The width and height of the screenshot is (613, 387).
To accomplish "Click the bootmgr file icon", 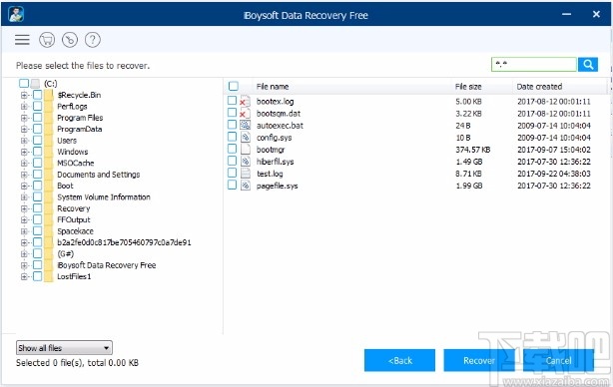I will (x=245, y=150).
